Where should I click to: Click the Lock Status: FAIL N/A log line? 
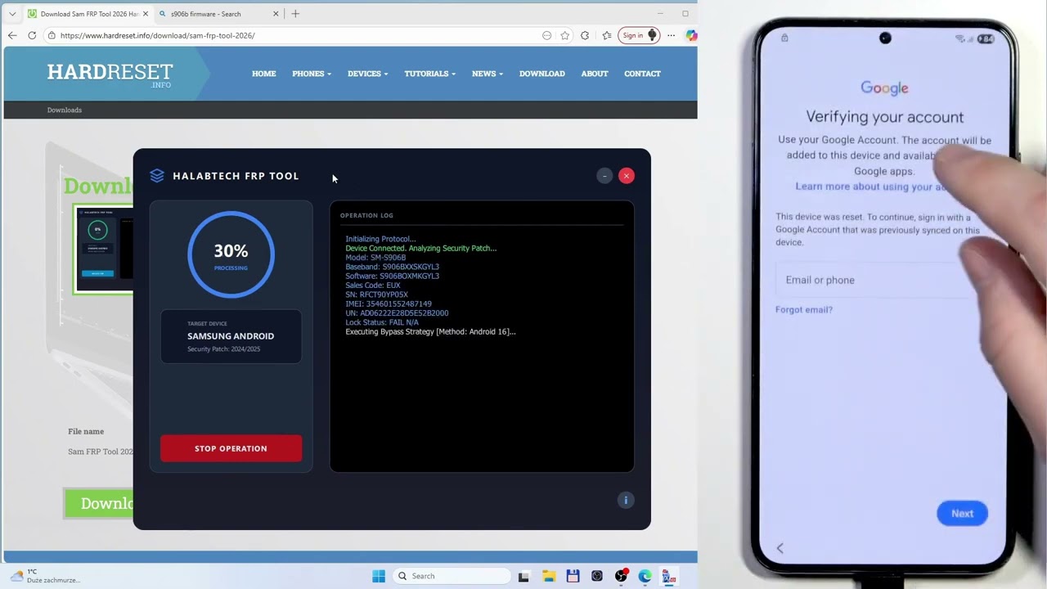click(x=382, y=322)
